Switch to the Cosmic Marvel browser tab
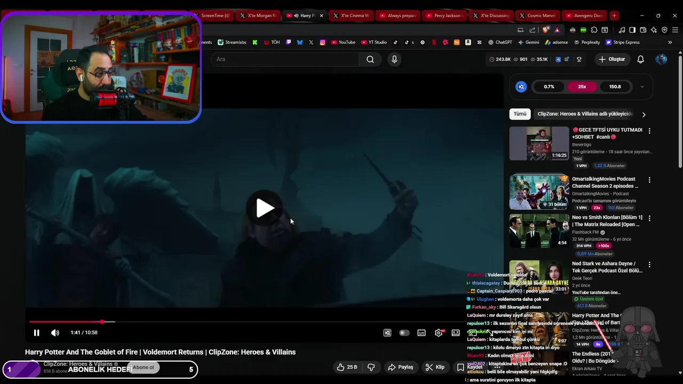 pos(537,15)
